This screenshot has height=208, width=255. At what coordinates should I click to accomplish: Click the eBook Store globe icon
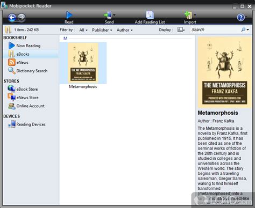point(11,89)
